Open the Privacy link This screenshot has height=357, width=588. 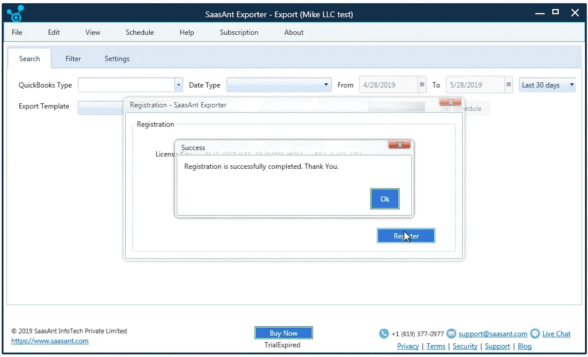coord(408,346)
